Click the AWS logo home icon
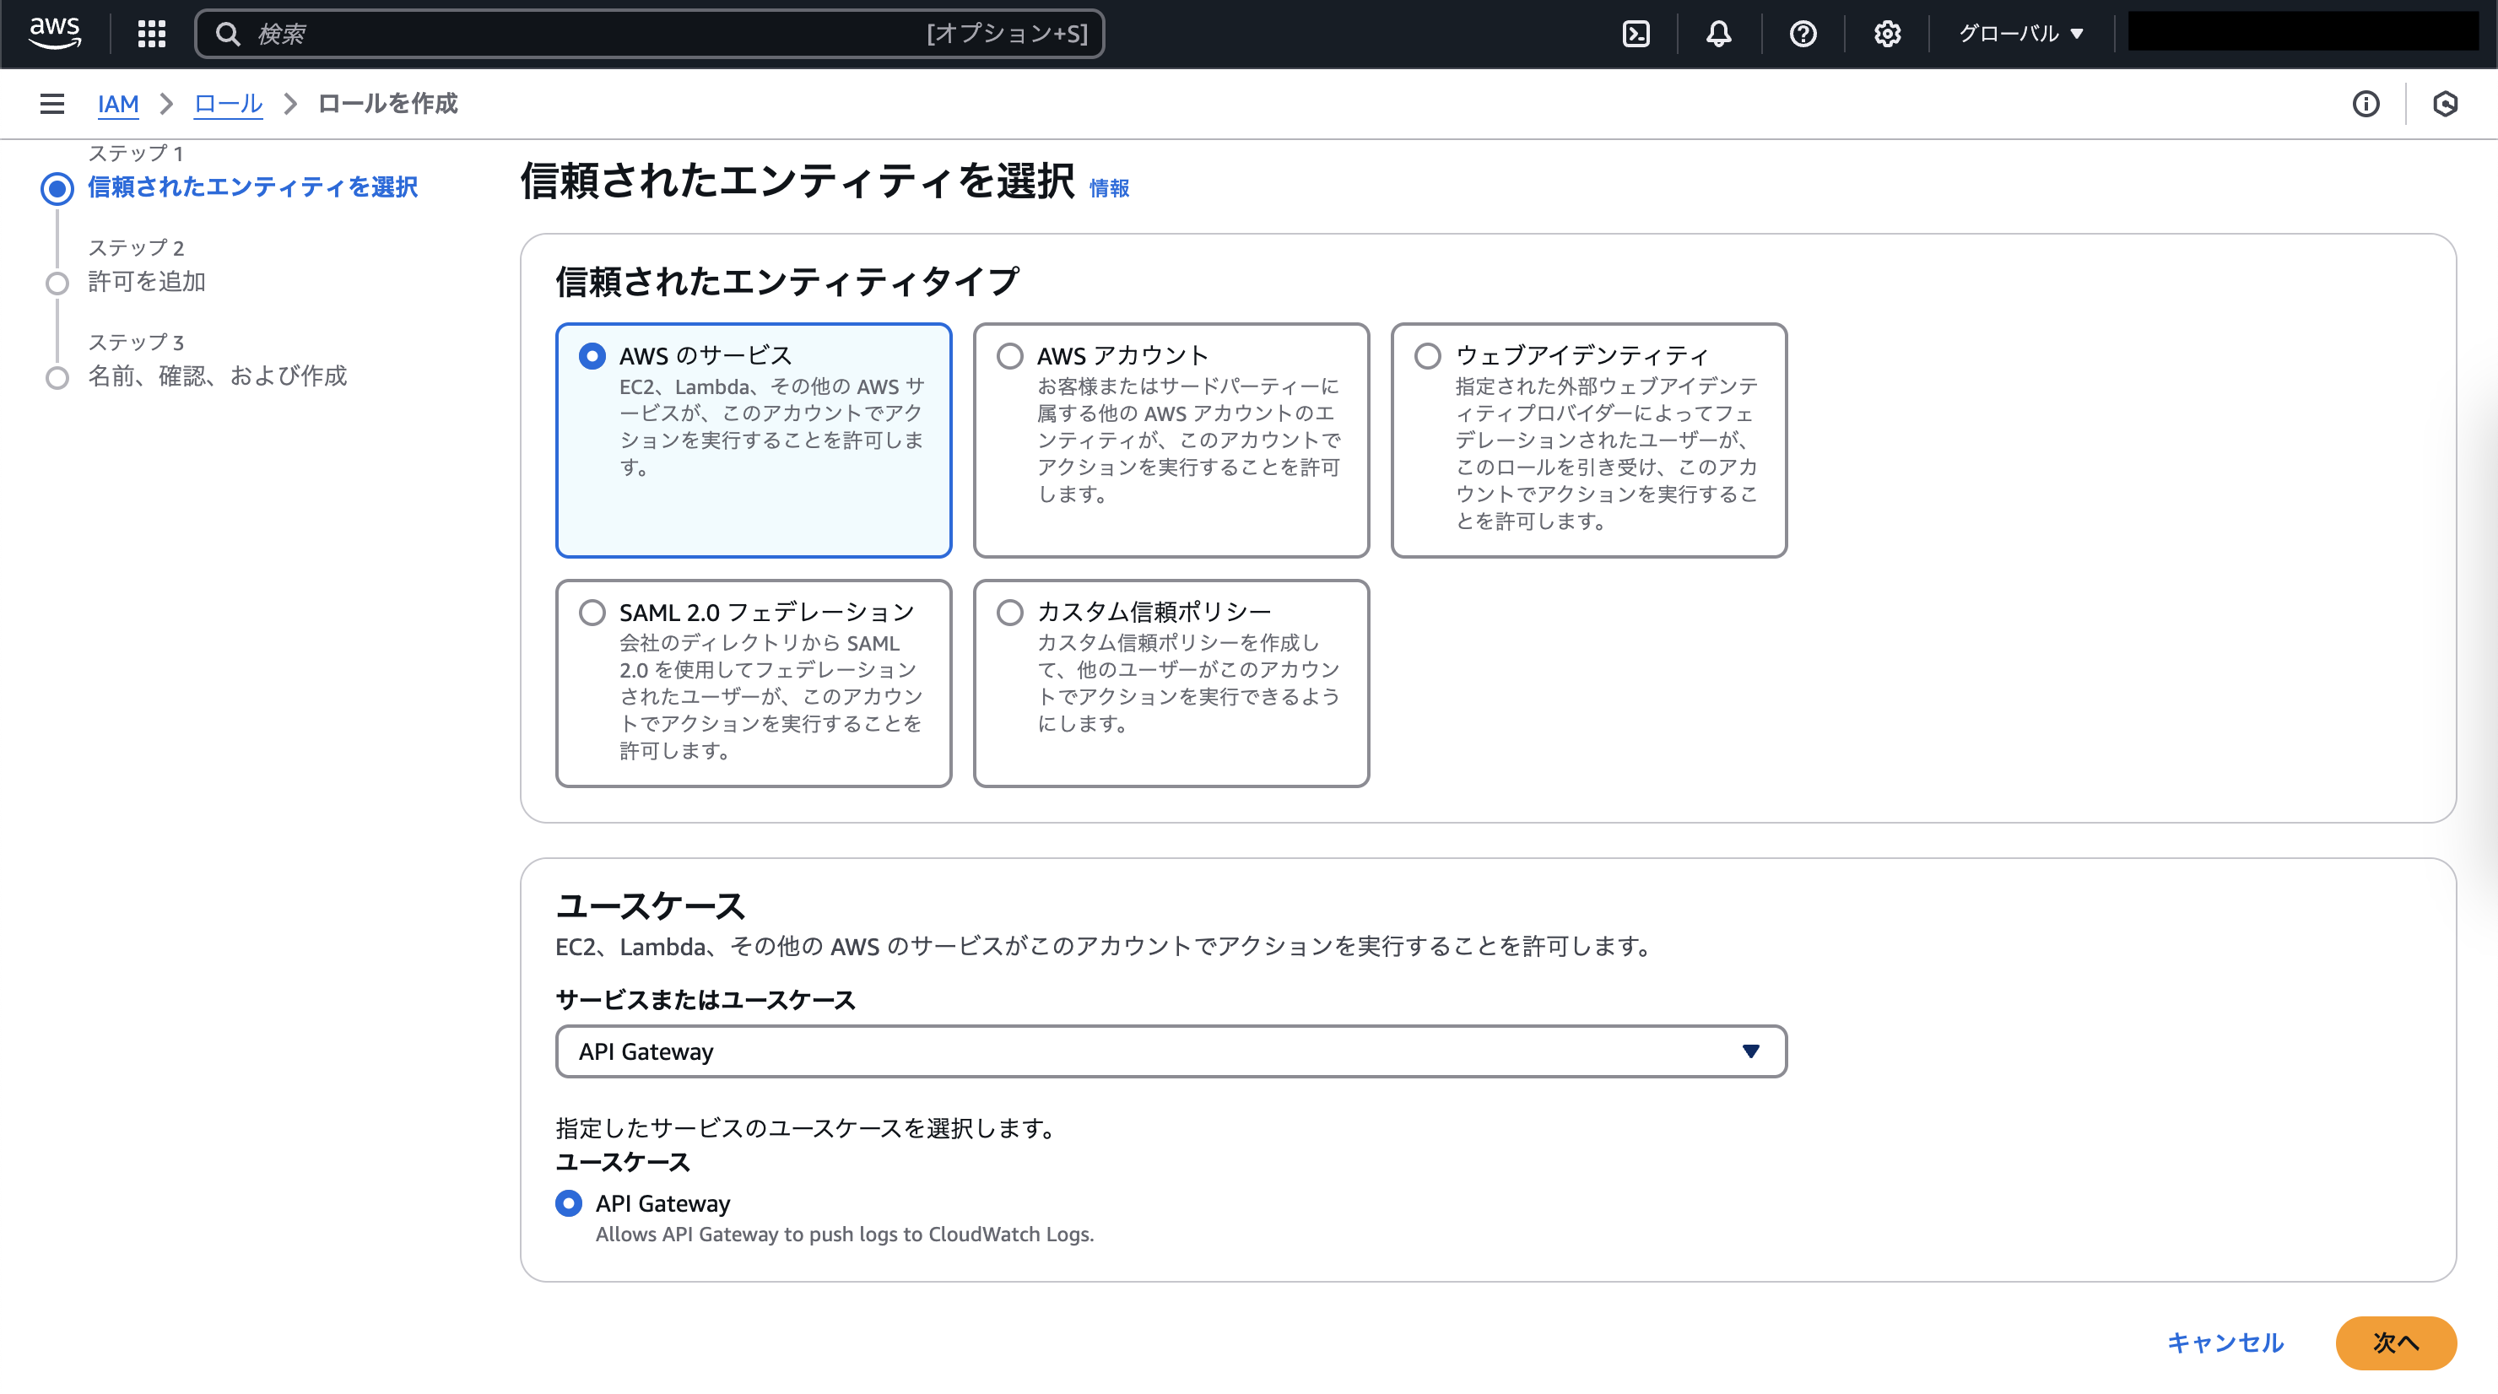The width and height of the screenshot is (2498, 1394). pos(55,33)
